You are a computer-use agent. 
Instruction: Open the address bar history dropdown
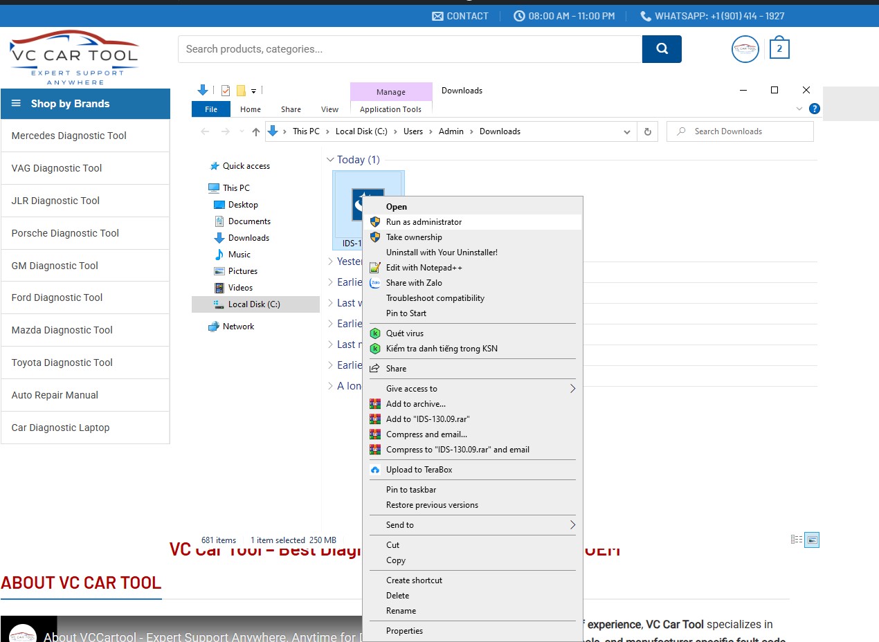pyautogui.click(x=627, y=131)
